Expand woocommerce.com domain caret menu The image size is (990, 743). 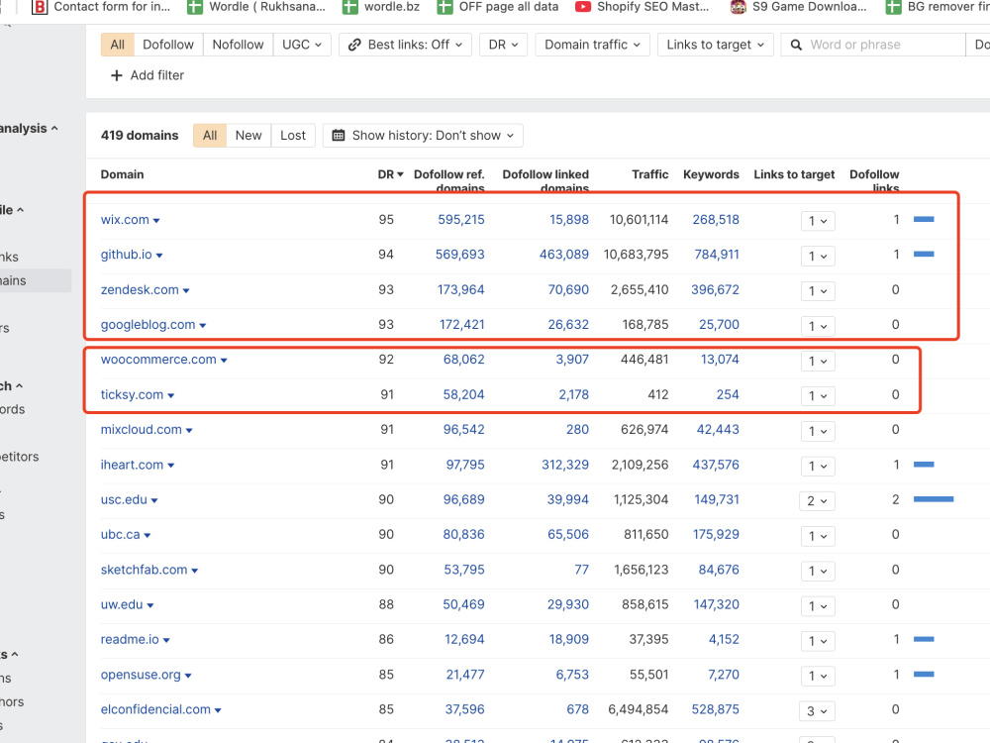coord(224,361)
